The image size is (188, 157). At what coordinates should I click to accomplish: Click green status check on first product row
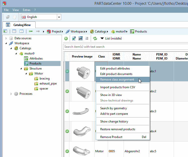click(67, 71)
